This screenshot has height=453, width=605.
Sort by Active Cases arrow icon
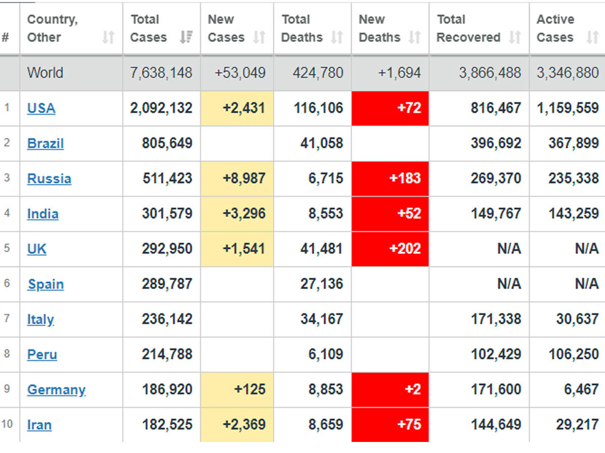click(592, 37)
